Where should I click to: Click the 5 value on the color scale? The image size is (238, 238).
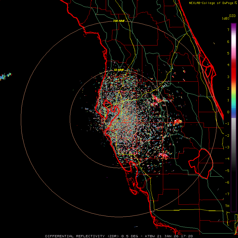(x=228, y=53)
